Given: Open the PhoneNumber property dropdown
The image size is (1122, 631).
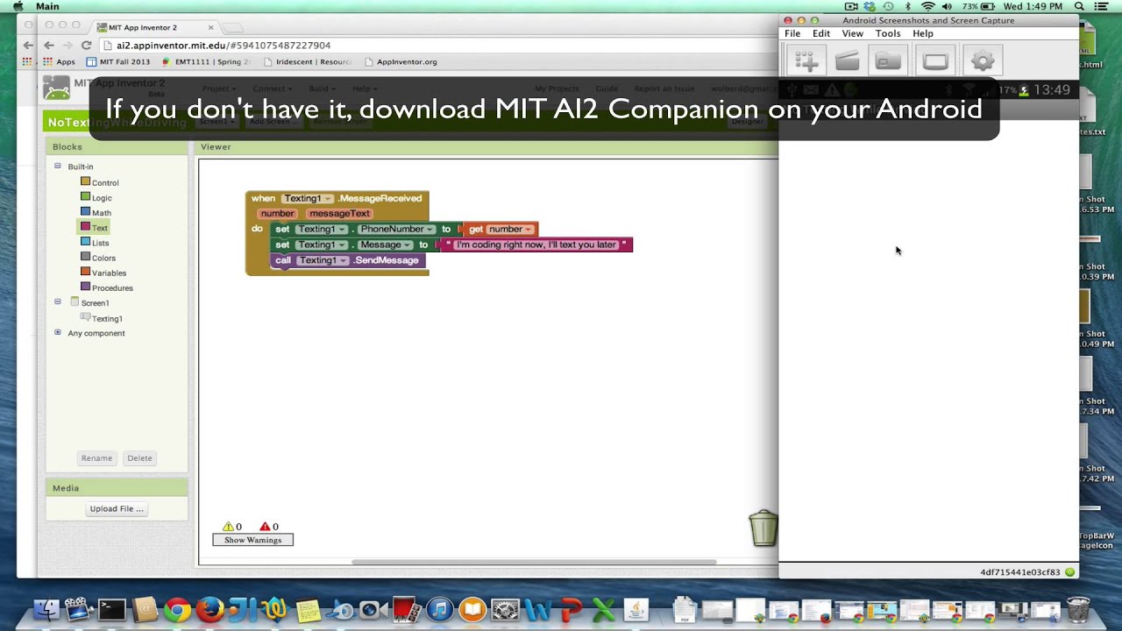Looking at the screenshot, I should (x=396, y=229).
